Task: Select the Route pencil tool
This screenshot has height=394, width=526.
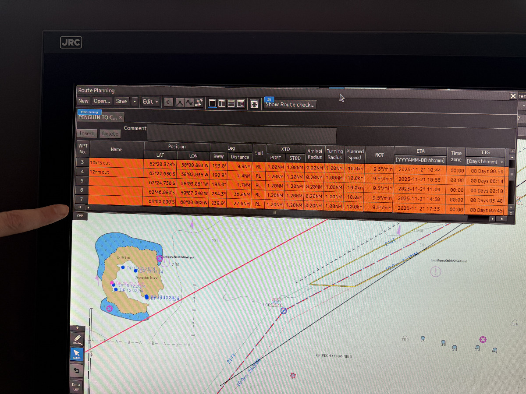Action: coord(77,339)
